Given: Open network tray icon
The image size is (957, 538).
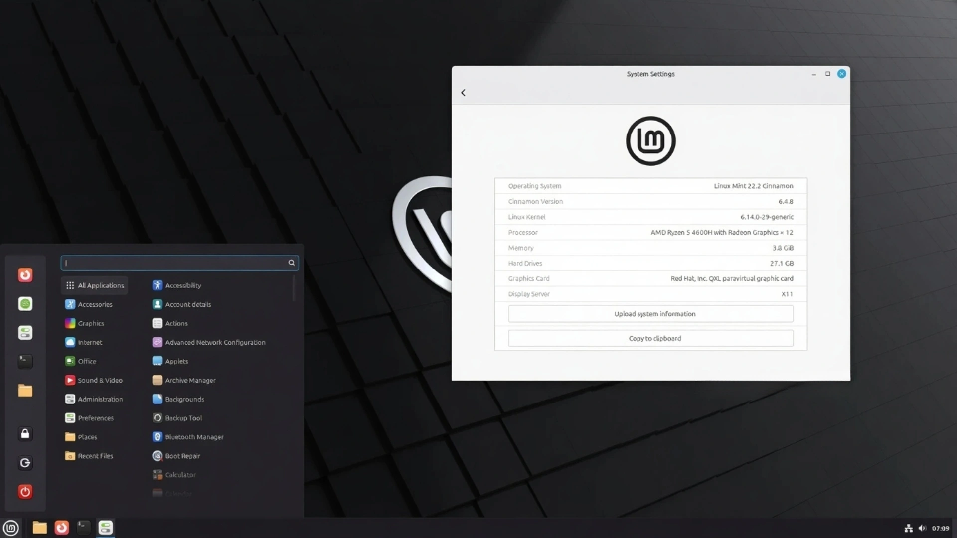Looking at the screenshot, I should (909, 528).
